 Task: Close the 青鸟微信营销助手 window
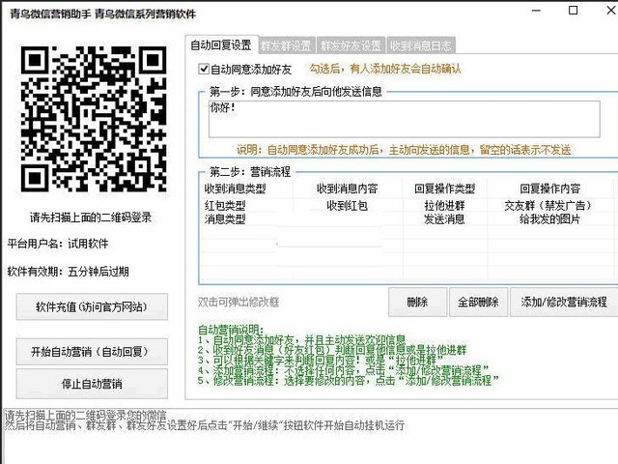(611, 11)
